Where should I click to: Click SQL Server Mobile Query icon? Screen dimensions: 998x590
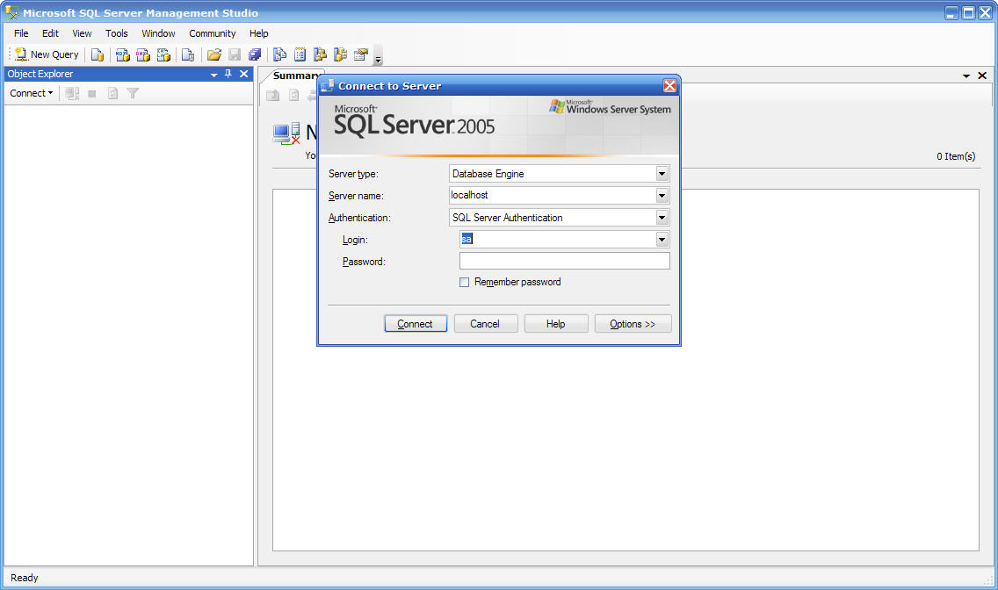point(188,54)
